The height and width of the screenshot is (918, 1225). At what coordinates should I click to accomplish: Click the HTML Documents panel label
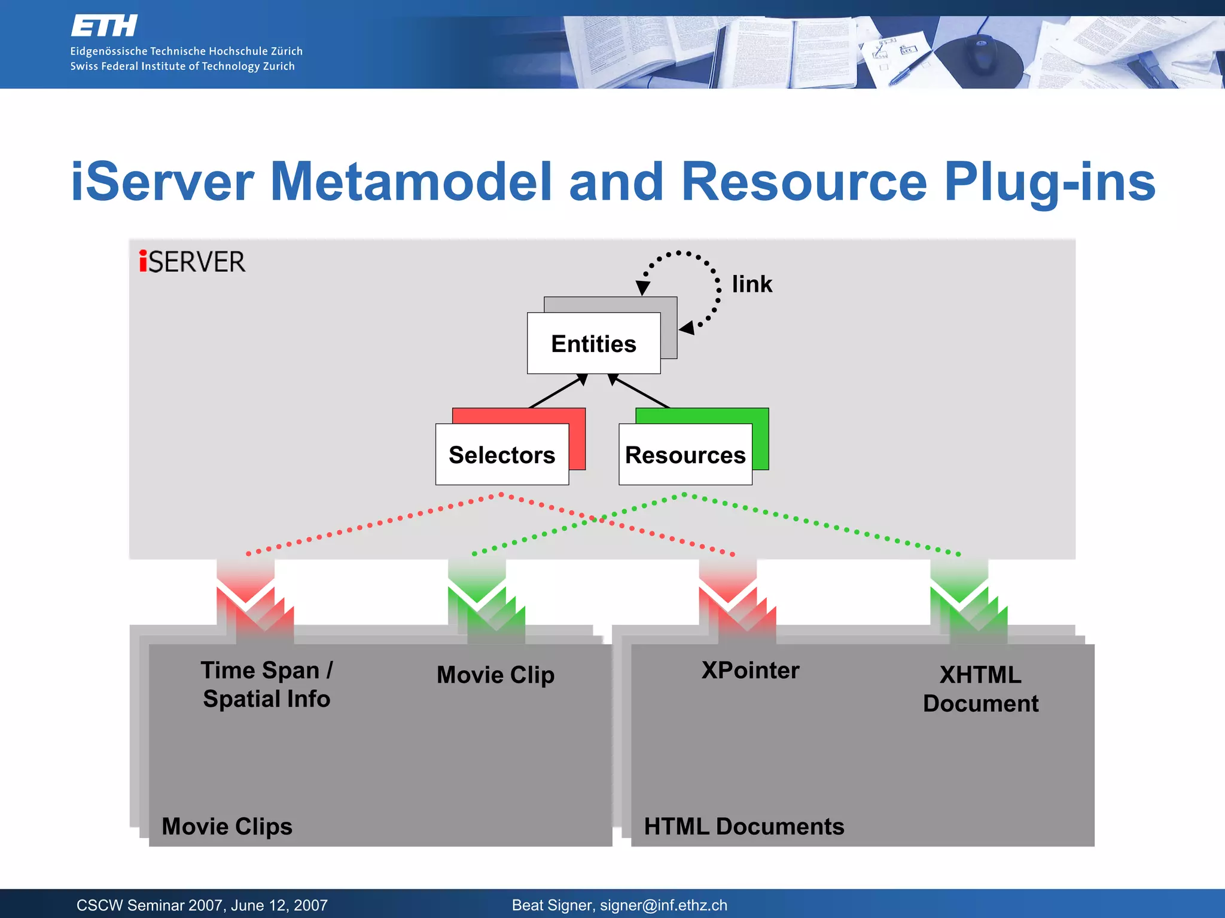click(x=743, y=827)
